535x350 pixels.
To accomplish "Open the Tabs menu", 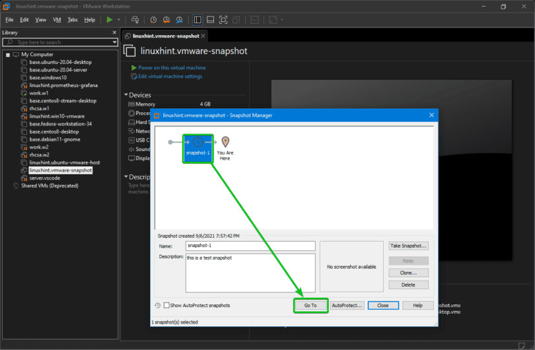I will (x=73, y=20).
